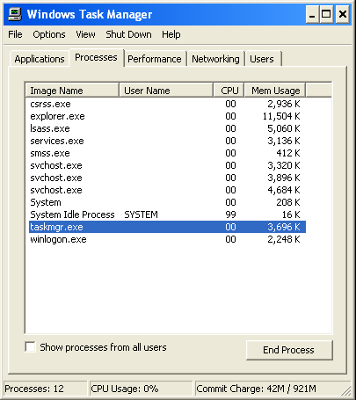356x400 pixels.
Task: Select the Users tab
Action: (262, 59)
